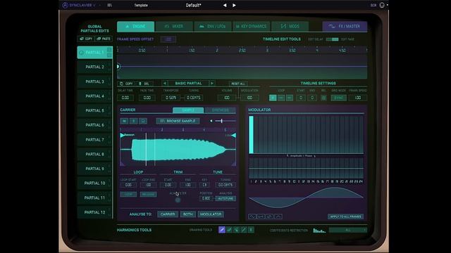This screenshot has width=451, height=253.
Task: Click the Transpose 0 Semi field
Action: pyautogui.click(x=171, y=98)
